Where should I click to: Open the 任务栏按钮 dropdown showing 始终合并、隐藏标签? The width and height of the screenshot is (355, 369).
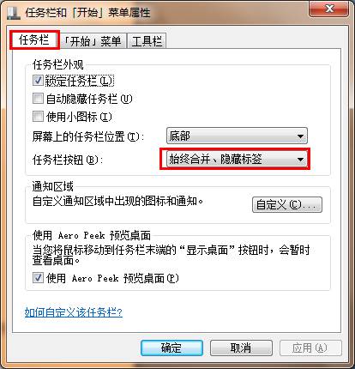[237, 159]
